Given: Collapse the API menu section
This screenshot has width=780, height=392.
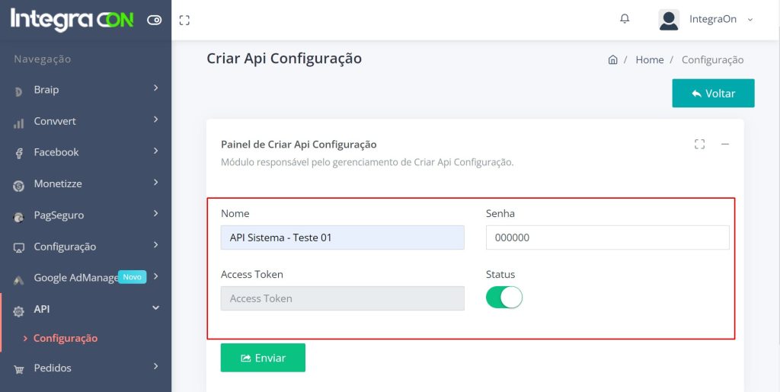Looking at the screenshot, I should click(x=155, y=308).
